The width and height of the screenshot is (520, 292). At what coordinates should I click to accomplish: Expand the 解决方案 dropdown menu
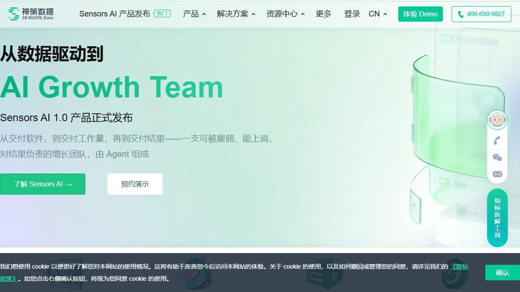coord(236,14)
